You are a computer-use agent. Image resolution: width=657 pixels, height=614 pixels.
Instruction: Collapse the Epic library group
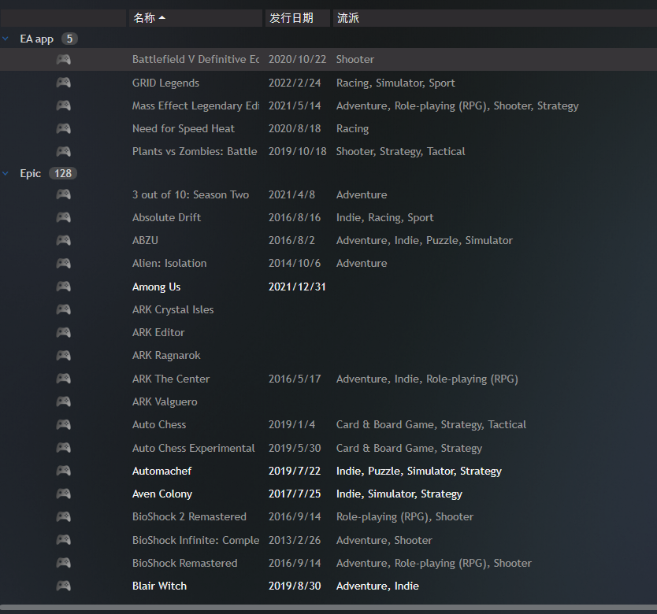click(6, 173)
